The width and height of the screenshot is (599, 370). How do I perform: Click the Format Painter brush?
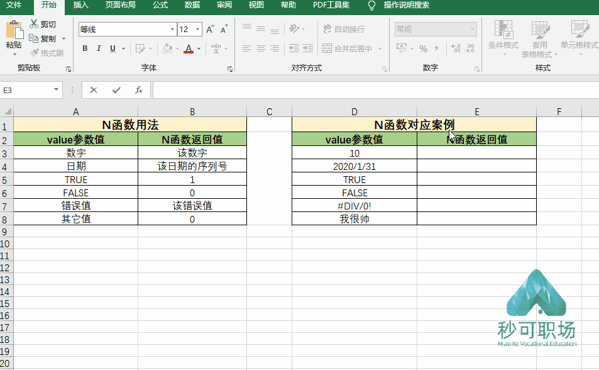(35, 53)
